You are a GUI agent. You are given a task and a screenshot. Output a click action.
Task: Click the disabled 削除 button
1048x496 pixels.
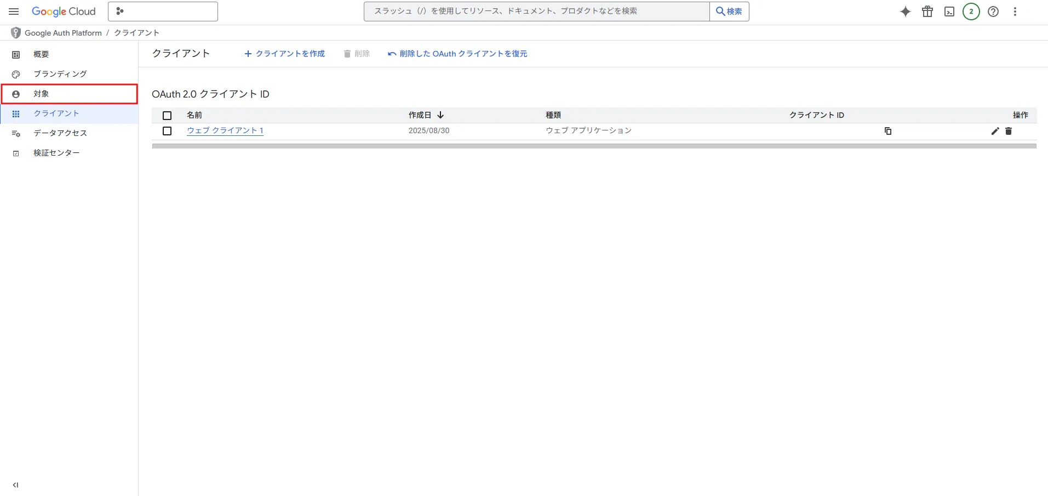357,54
